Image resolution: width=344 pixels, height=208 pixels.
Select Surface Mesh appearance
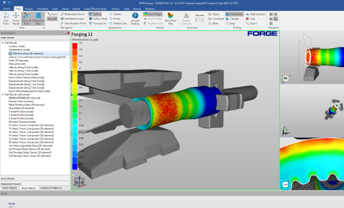98,19
